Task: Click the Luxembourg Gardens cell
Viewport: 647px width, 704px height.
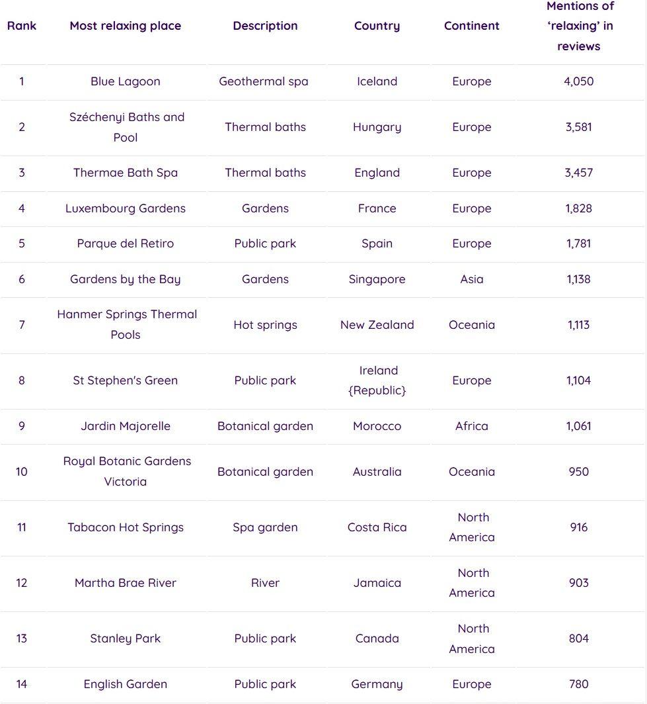Action: (x=126, y=208)
